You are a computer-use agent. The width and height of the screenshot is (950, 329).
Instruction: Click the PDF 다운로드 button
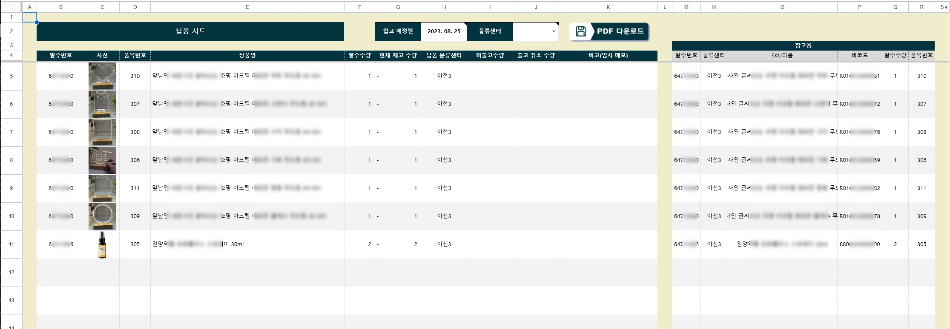609,31
